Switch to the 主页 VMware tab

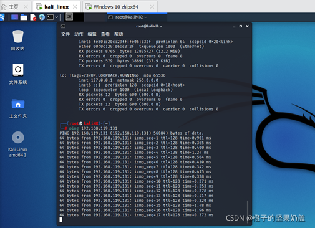(14, 7)
